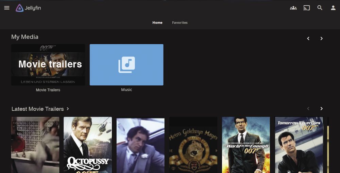Viewport: 340px width, 173px height.
Task: Open the user profile icon
Action: [x=333, y=8]
